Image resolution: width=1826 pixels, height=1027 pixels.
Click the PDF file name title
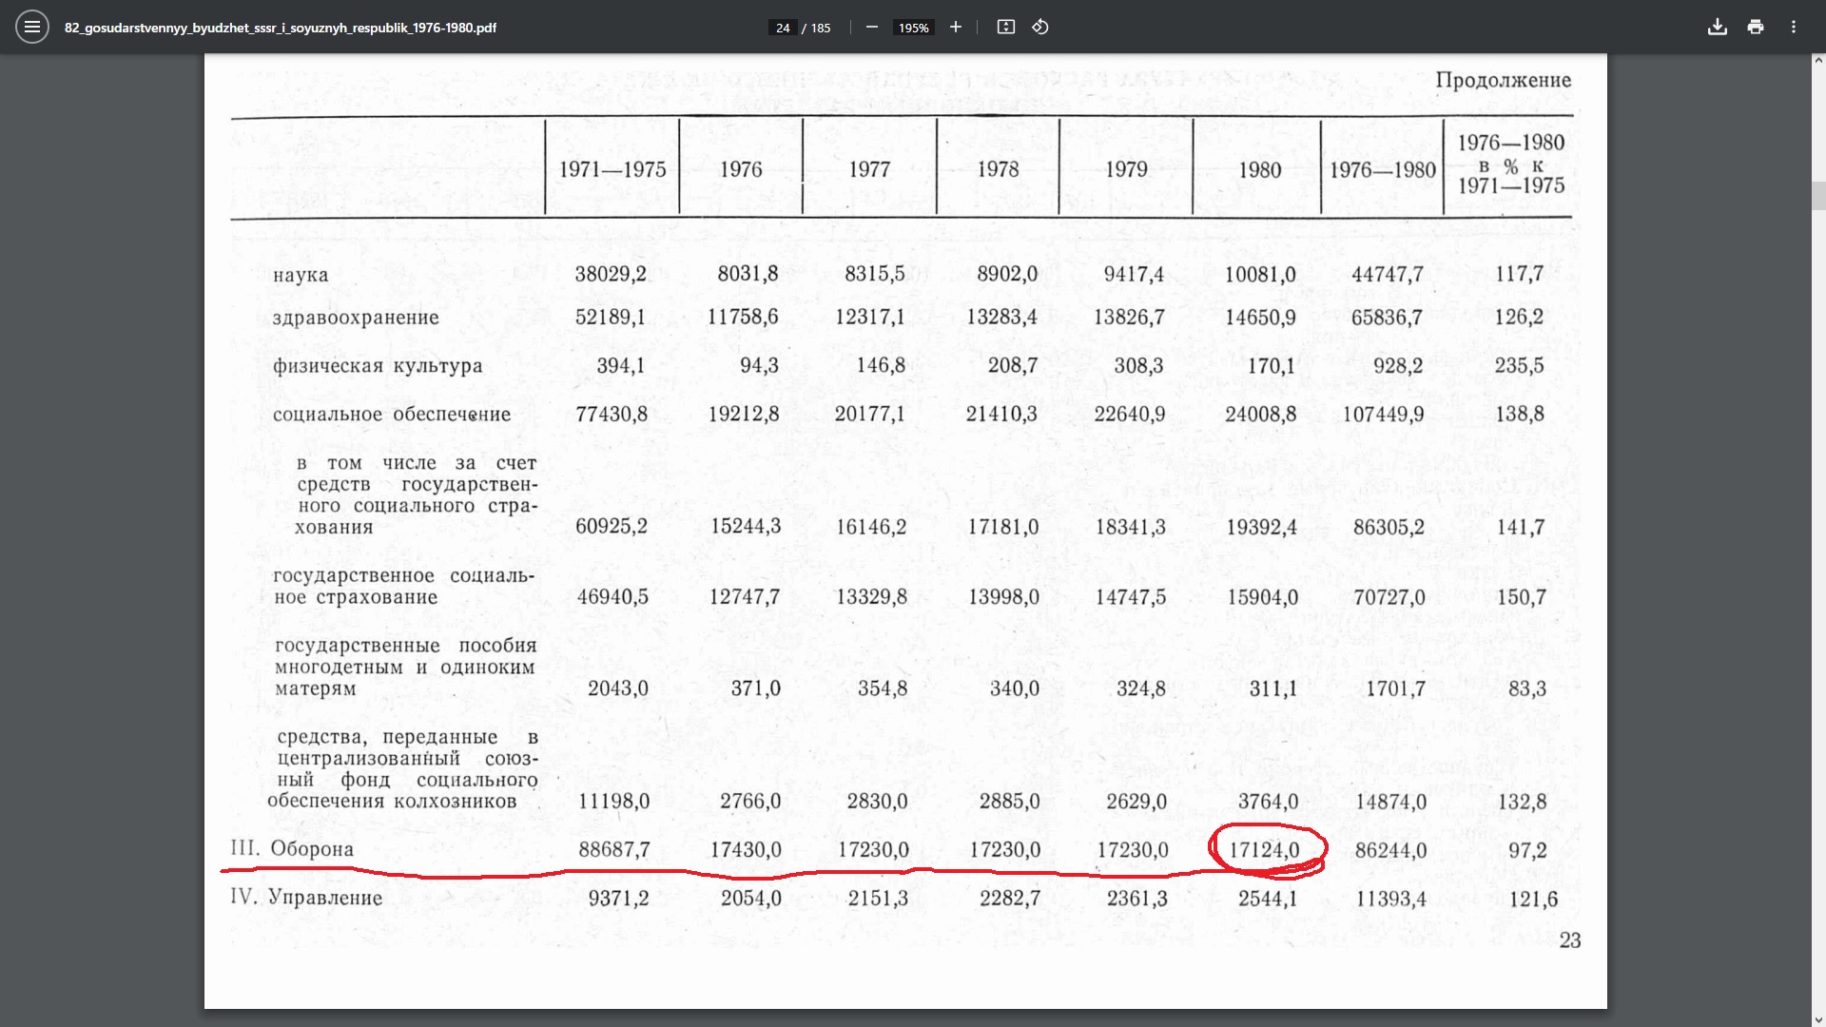(281, 28)
